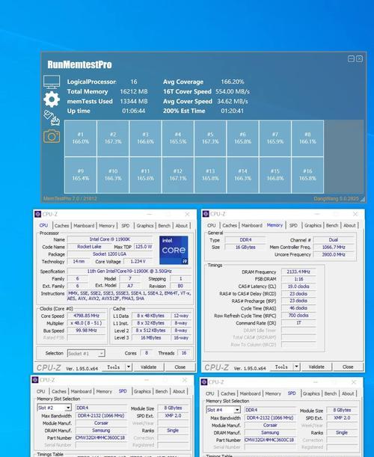The image size is (374, 457).
Task: Open Caches tab in the CPU window
Action: (62, 226)
